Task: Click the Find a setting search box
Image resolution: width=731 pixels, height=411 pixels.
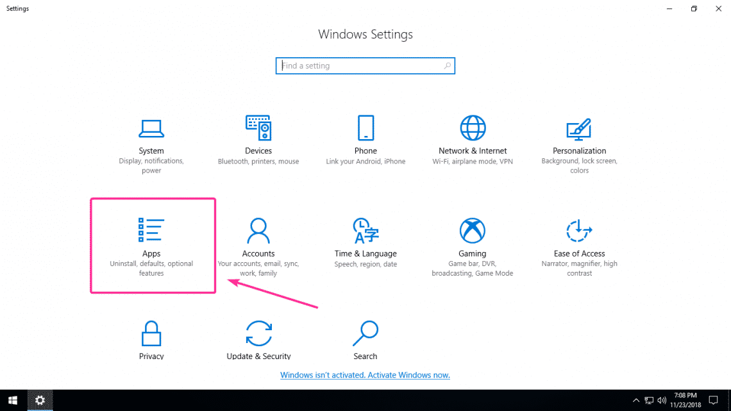Action: pyautogui.click(x=365, y=65)
